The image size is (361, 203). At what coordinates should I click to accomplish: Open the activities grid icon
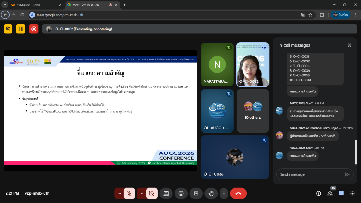click(352, 193)
